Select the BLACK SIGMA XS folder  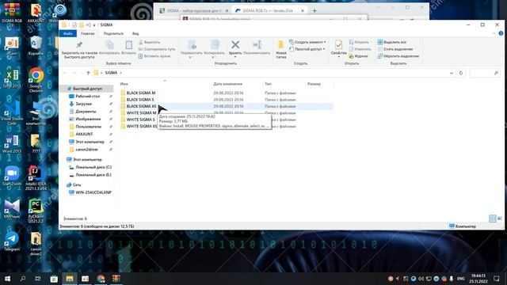tap(141, 106)
